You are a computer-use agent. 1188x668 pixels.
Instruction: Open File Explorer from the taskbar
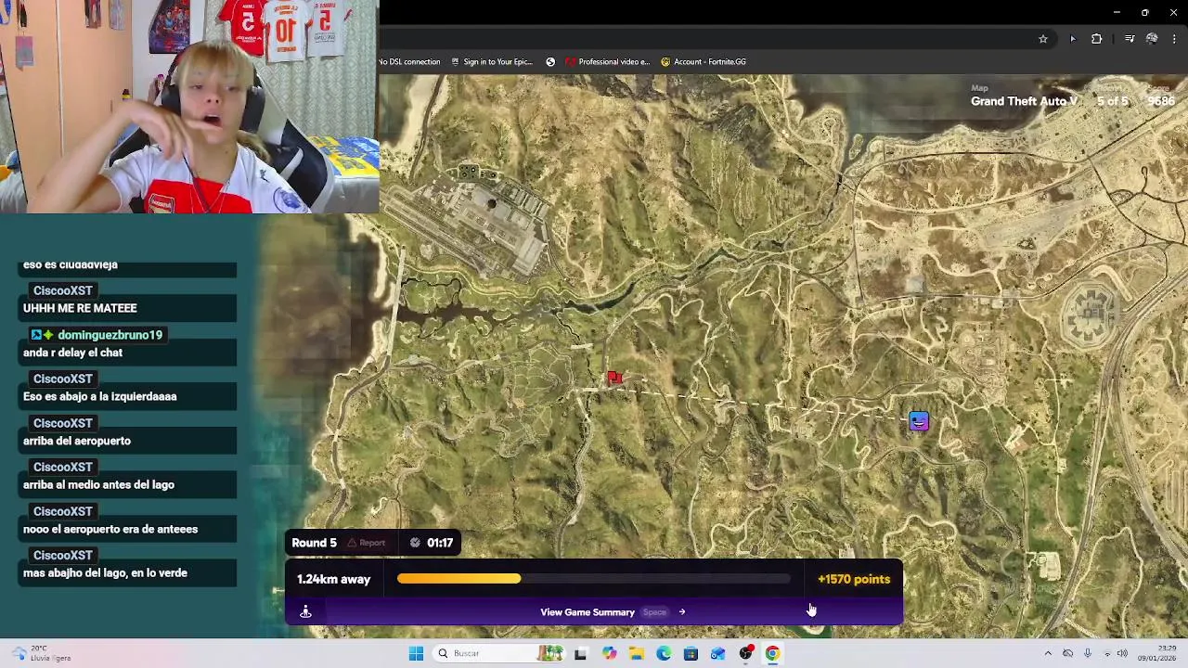[x=637, y=653]
